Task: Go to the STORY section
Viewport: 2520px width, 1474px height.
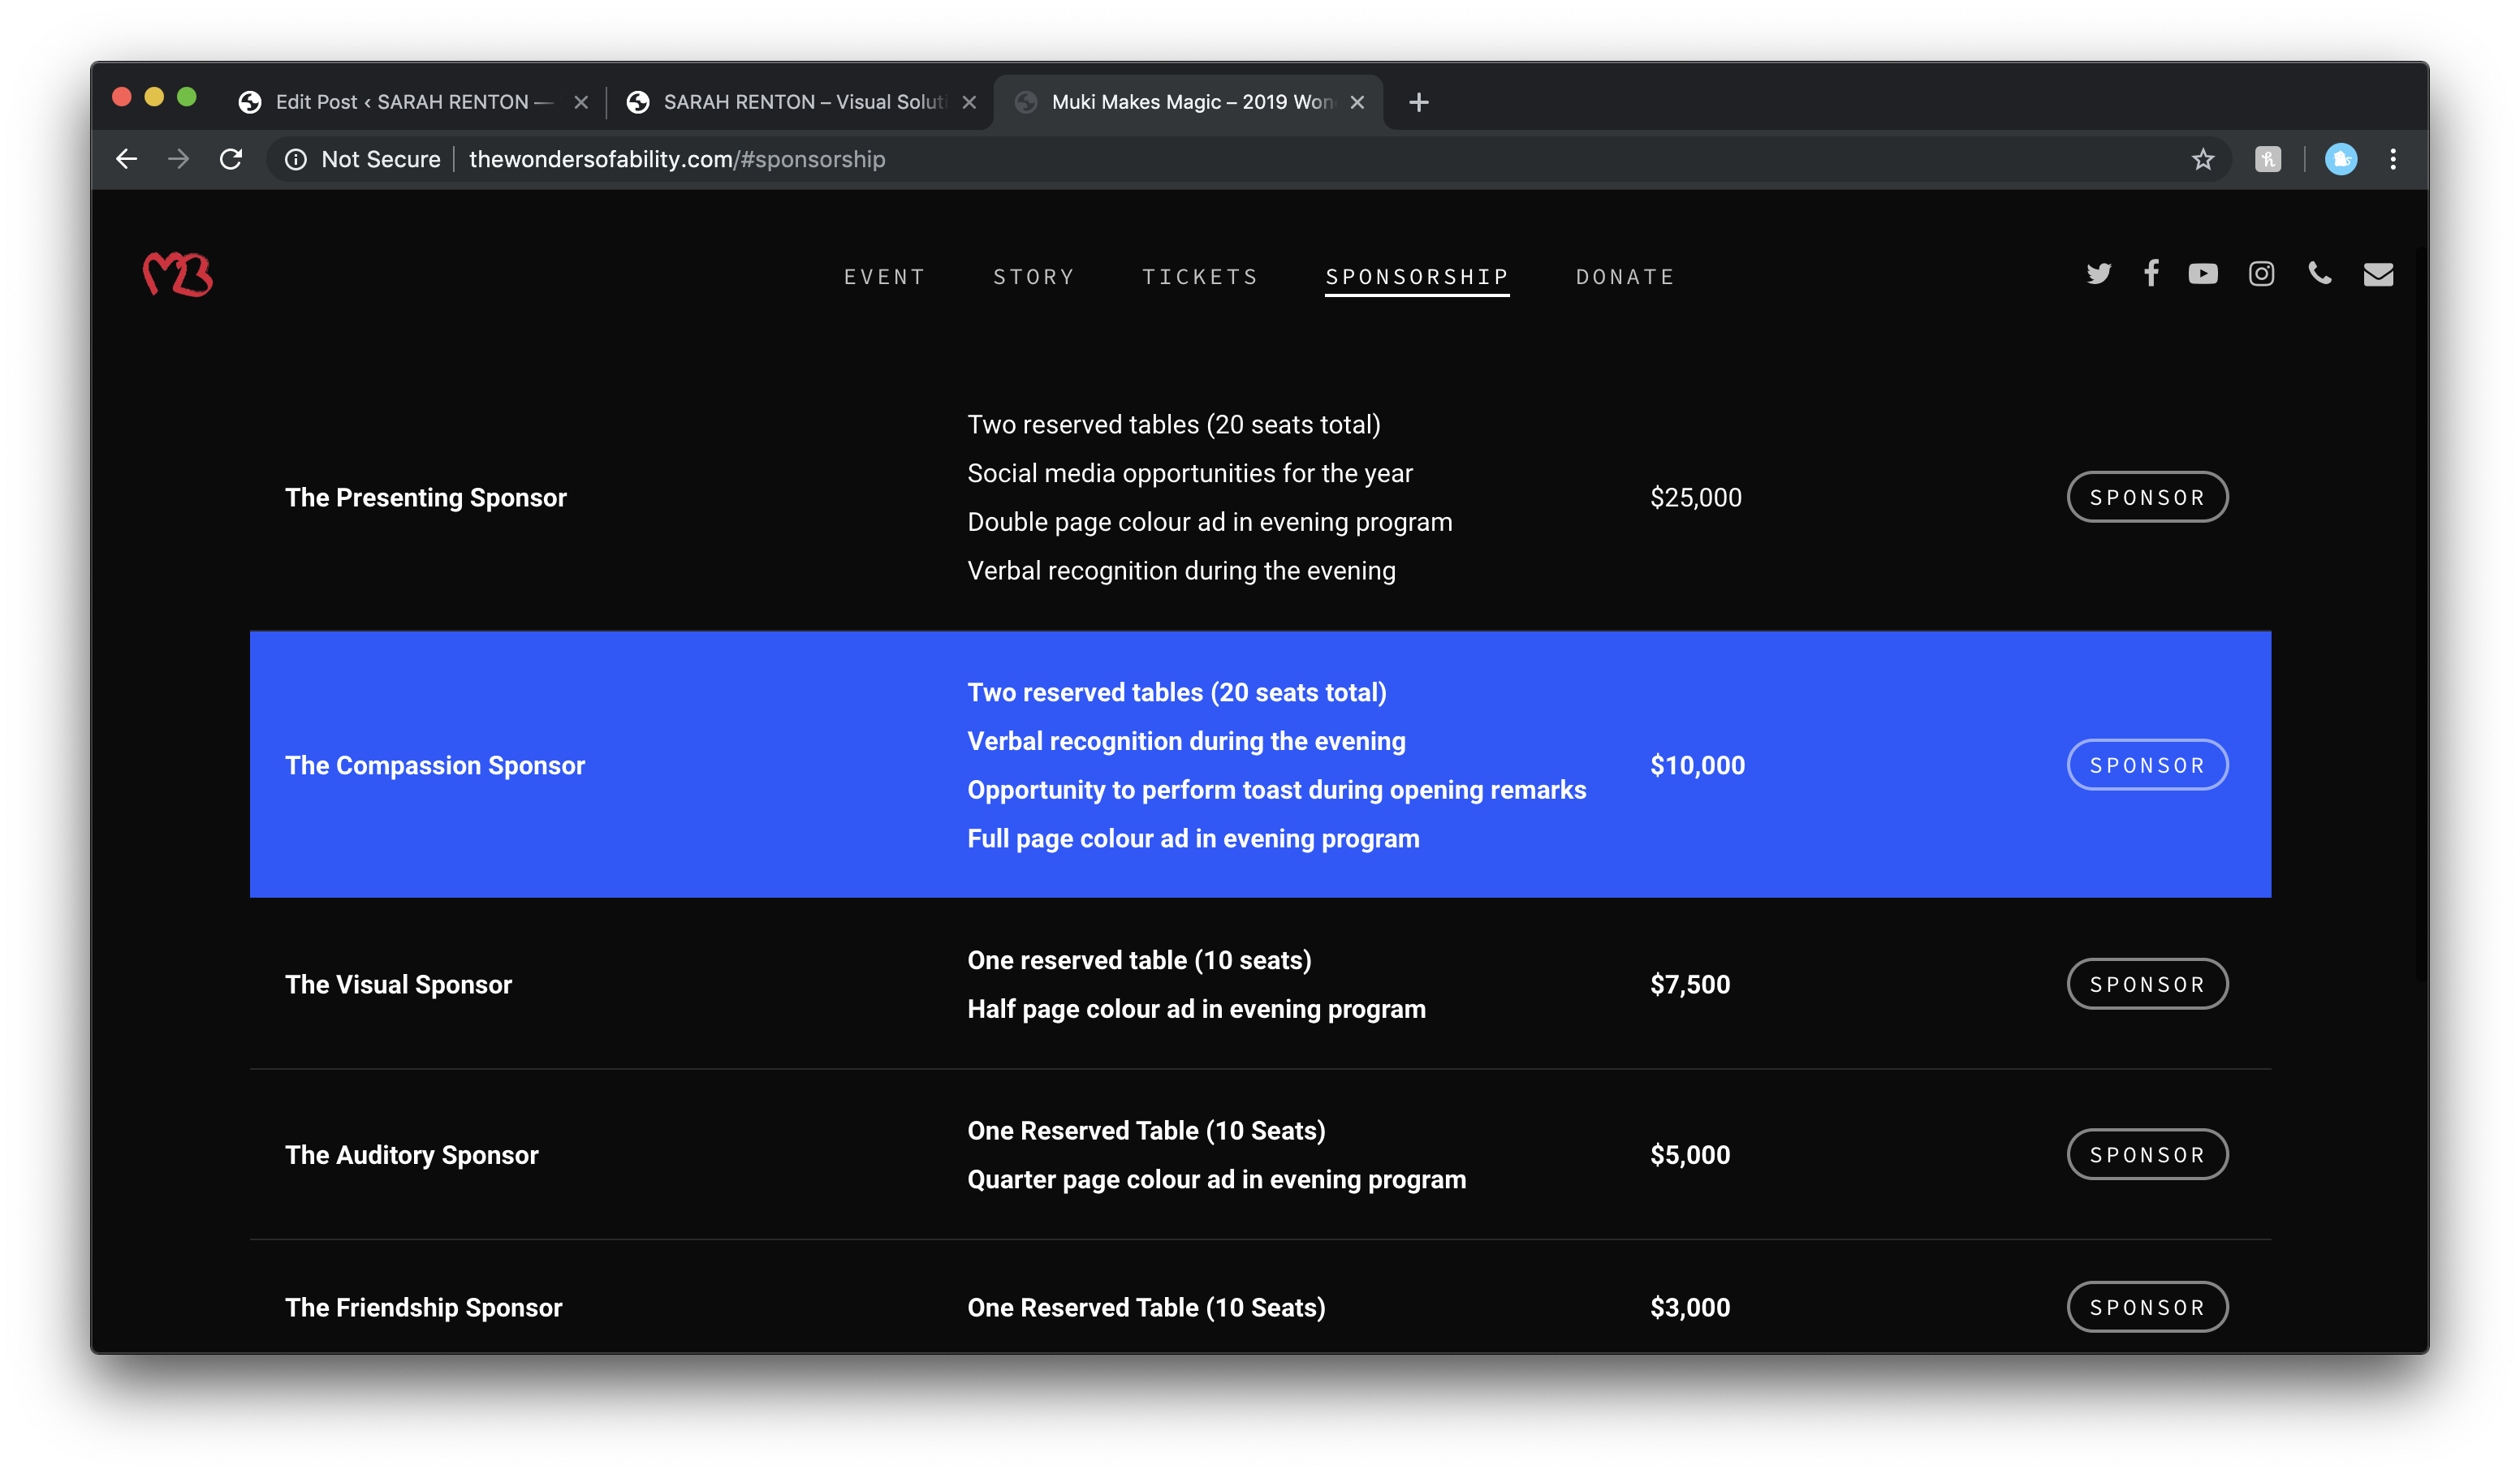Action: [1034, 277]
